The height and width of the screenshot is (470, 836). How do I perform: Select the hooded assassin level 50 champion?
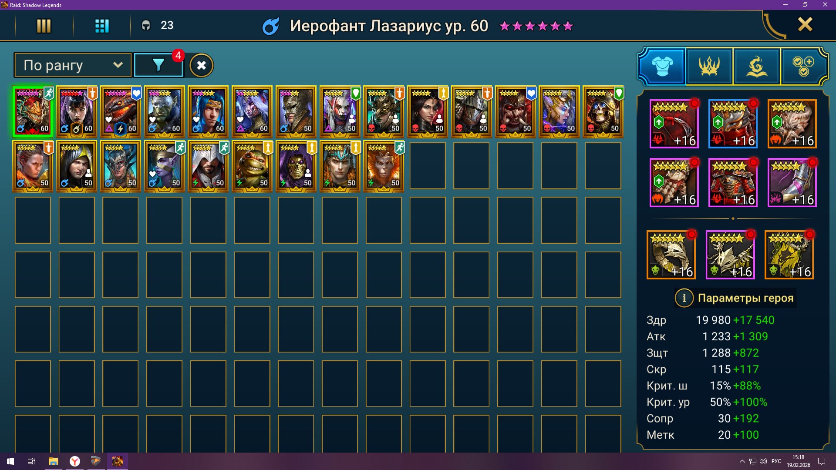click(x=208, y=166)
